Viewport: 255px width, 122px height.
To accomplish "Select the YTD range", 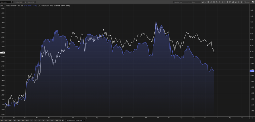I will (x=27, y=121).
